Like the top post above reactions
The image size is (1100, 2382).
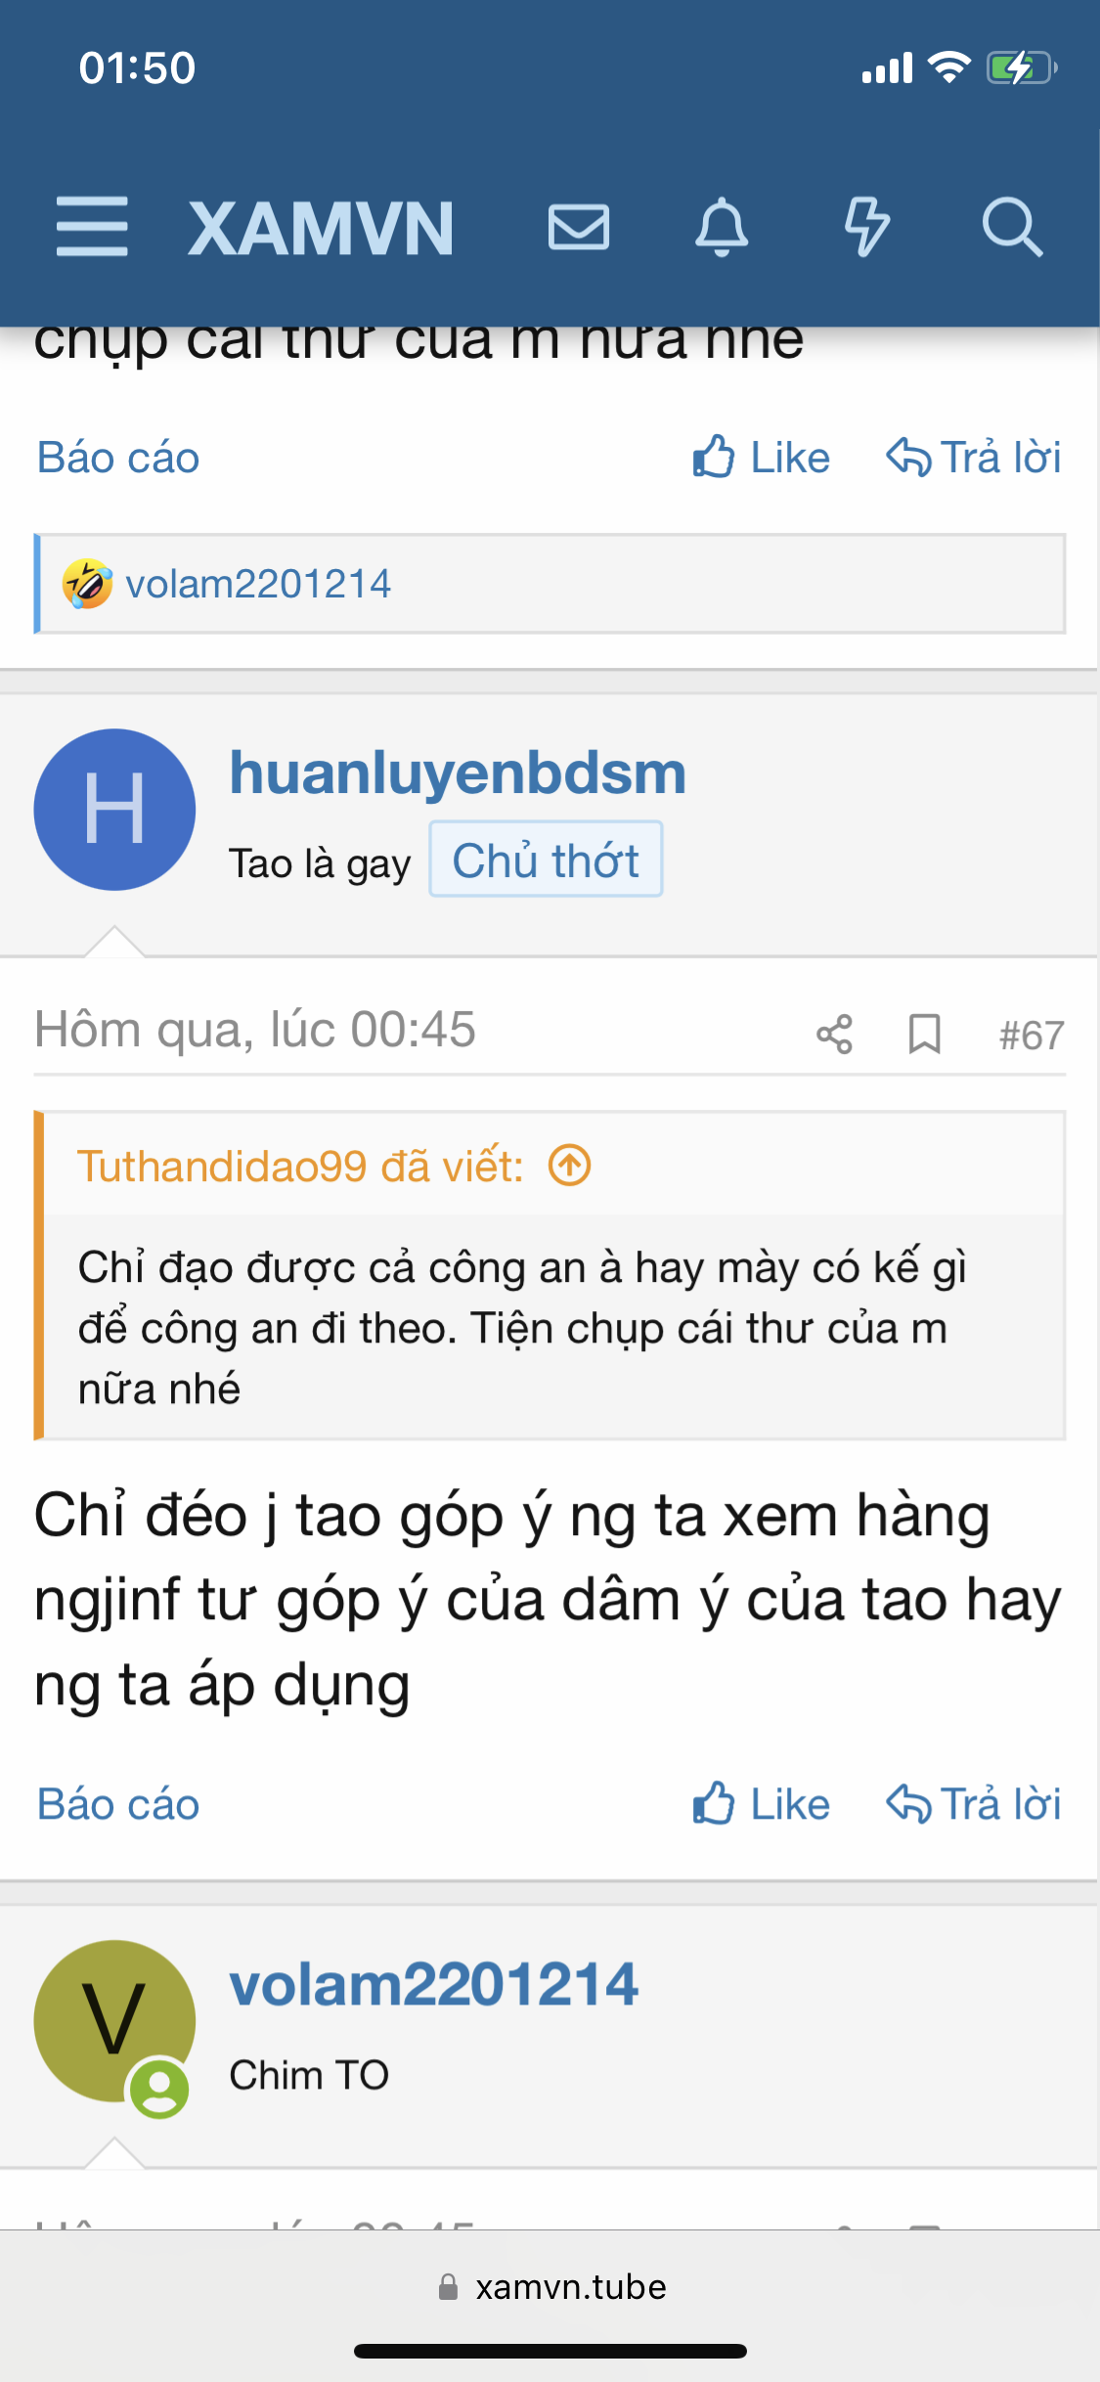[x=761, y=458]
